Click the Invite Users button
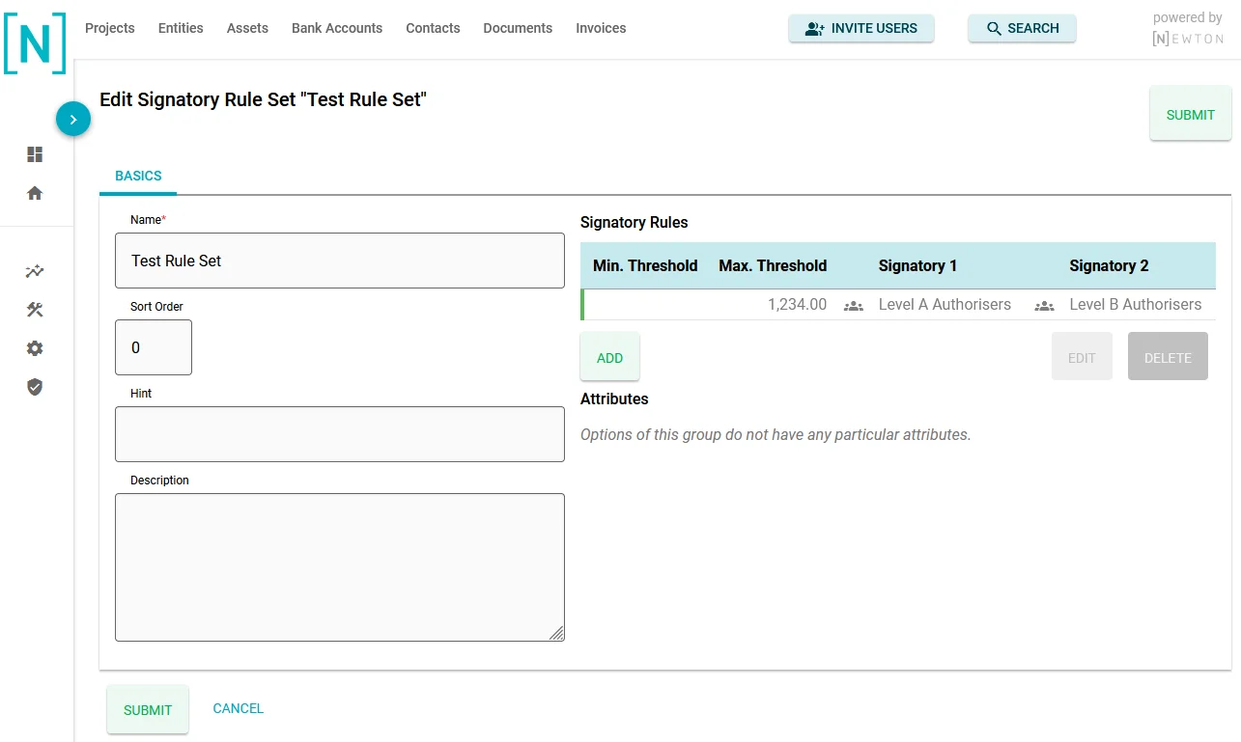The width and height of the screenshot is (1241, 742). point(861,29)
